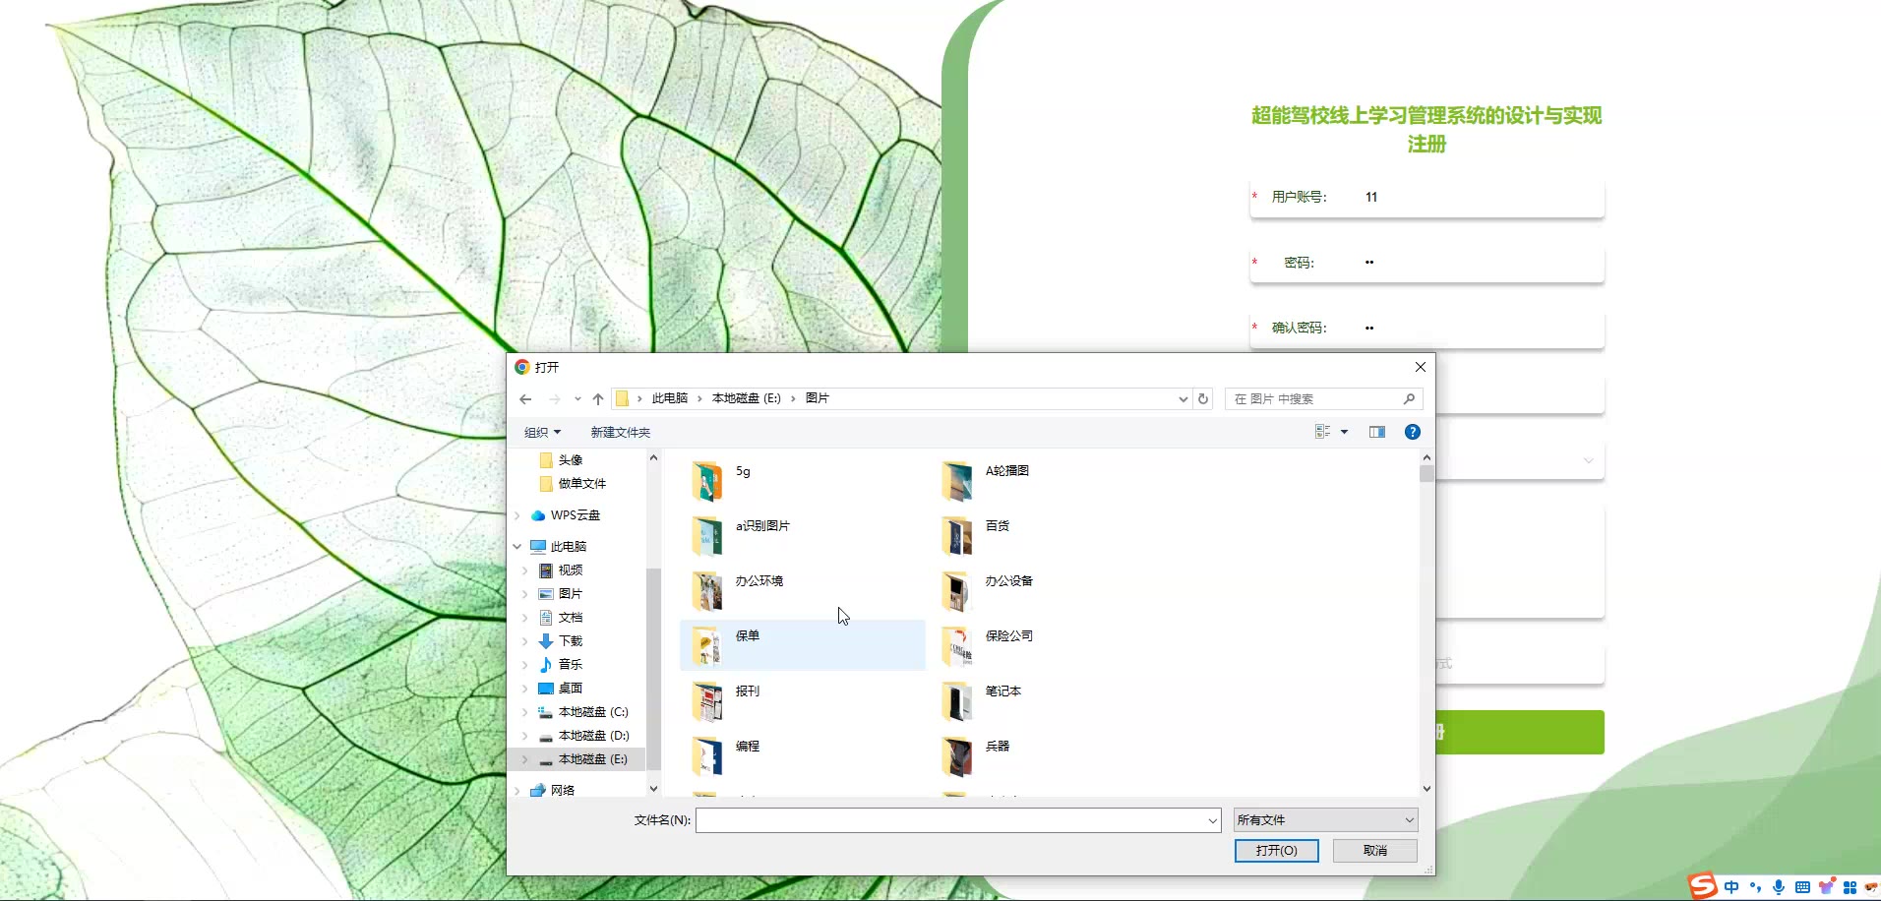The height and width of the screenshot is (901, 1881).
Task: Click 图片 in the address breadcrumb
Action: (x=818, y=398)
